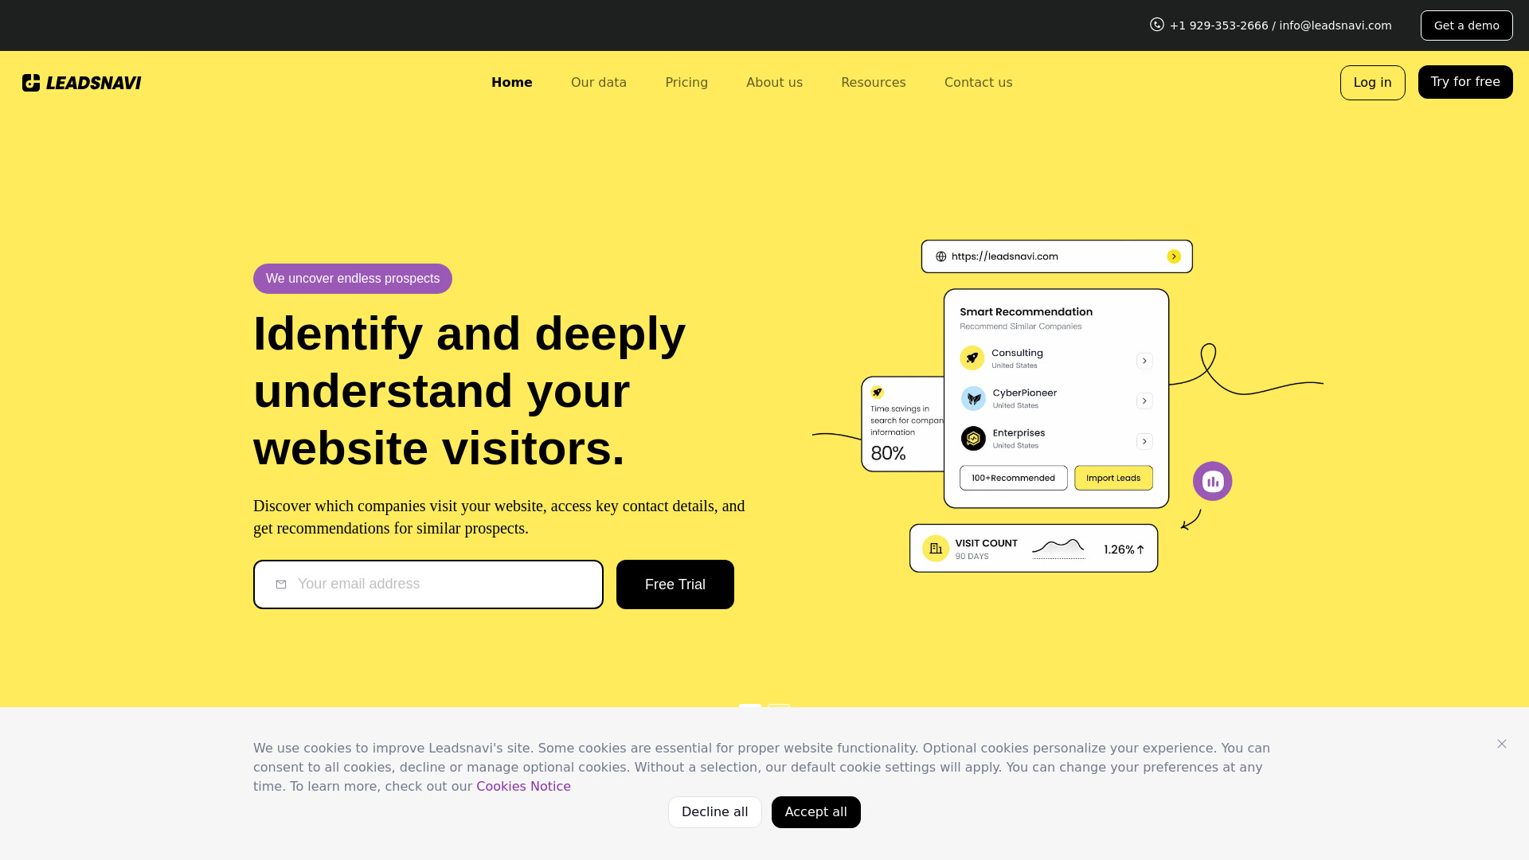Click the Free Trial button
The height and width of the screenshot is (860, 1529).
(x=675, y=584)
